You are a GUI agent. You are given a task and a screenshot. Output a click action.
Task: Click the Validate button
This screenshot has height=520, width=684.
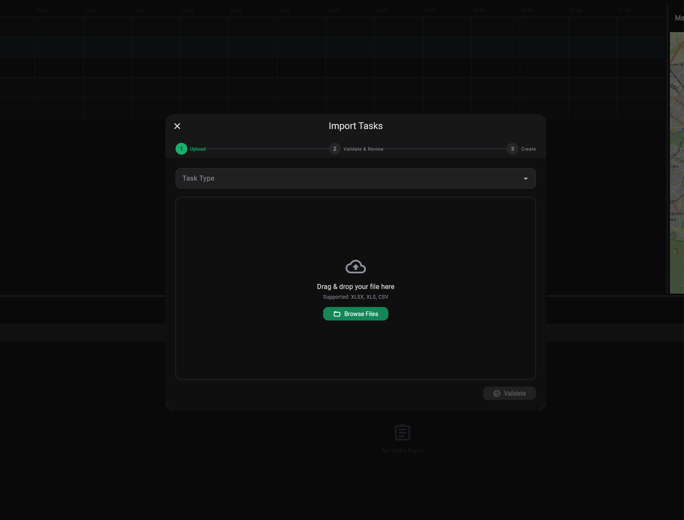tap(509, 393)
